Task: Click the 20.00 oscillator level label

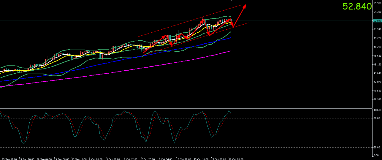Action: pos(377,147)
